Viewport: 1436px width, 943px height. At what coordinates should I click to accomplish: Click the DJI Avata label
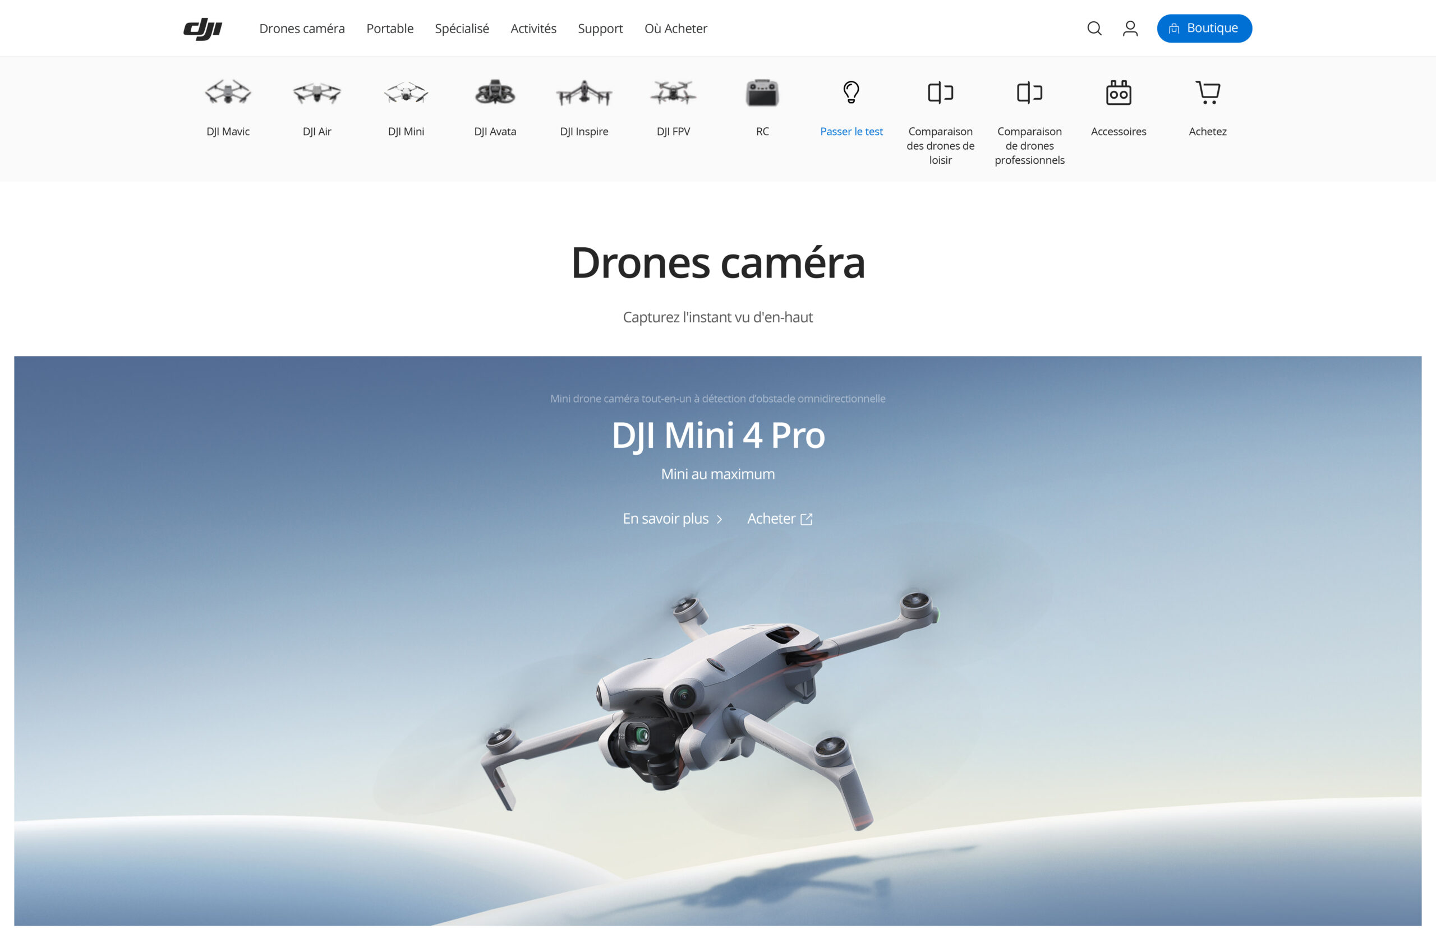[x=495, y=131]
